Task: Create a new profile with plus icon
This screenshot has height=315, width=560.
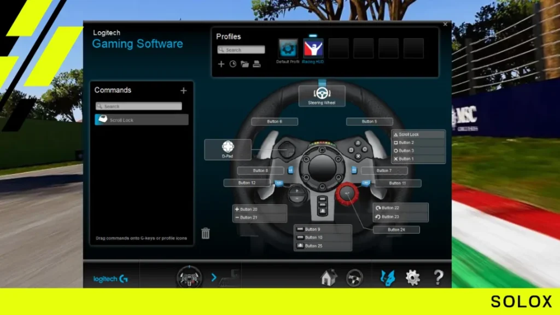Action: [x=221, y=64]
